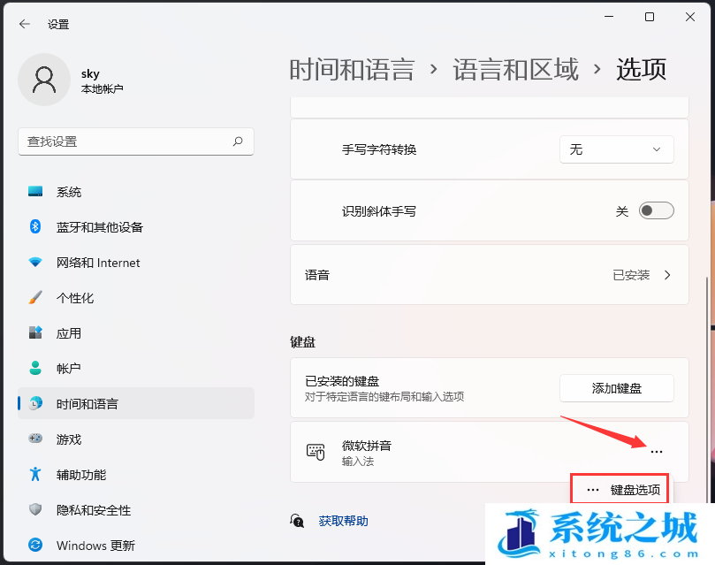Image resolution: width=715 pixels, height=565 pixels.
Task: Maximize the Settings window
Action: [650, 17]
